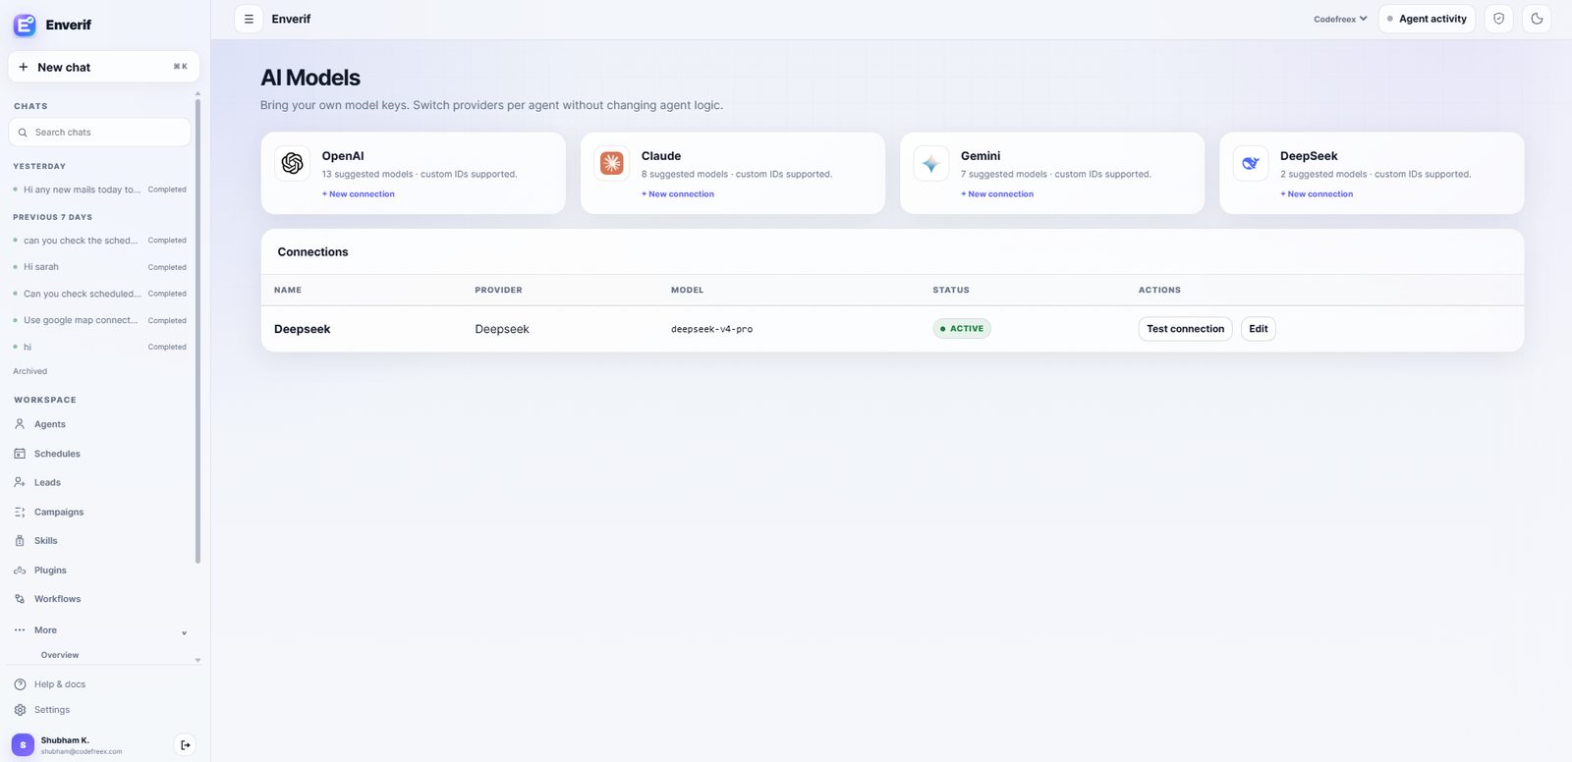Click the Claude provider logo
This screenshot has height=762, width=1572.
click(612, 163)
